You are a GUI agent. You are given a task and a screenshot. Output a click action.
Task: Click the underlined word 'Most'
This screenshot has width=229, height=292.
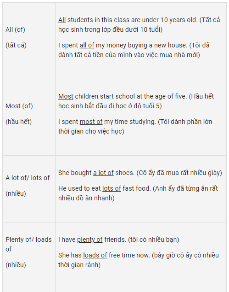tap(66, 96)
